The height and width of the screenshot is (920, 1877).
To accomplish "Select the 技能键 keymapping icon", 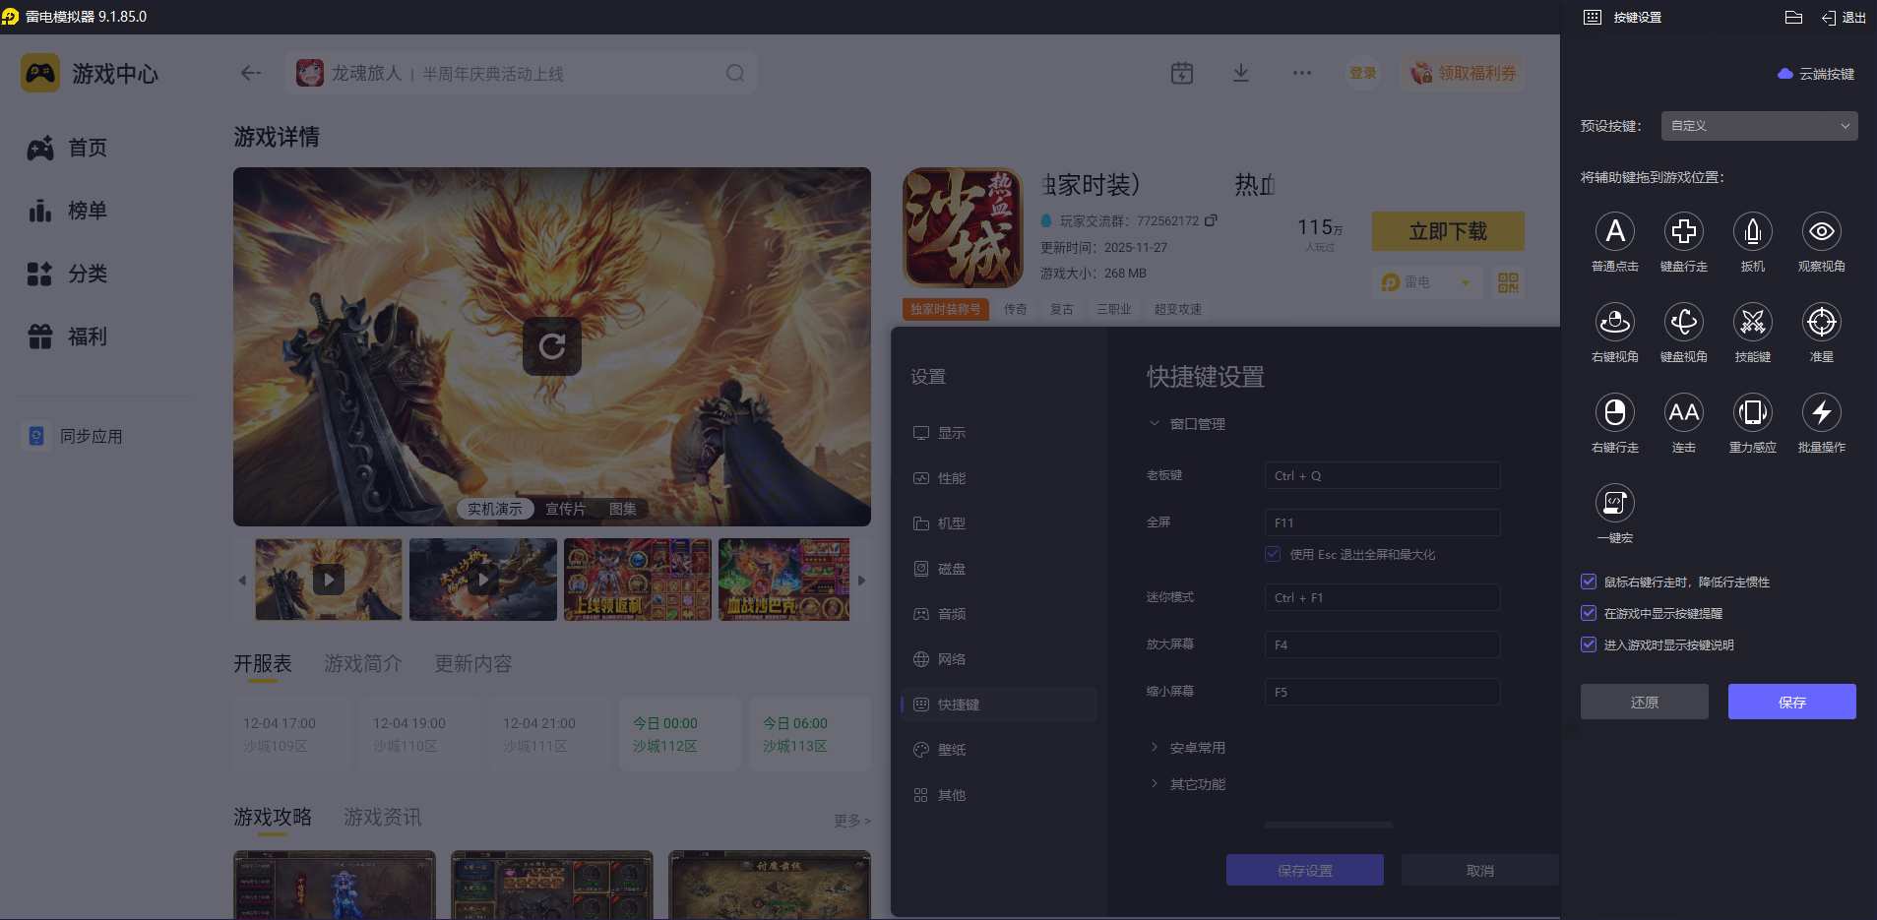I will point(1752,322).
